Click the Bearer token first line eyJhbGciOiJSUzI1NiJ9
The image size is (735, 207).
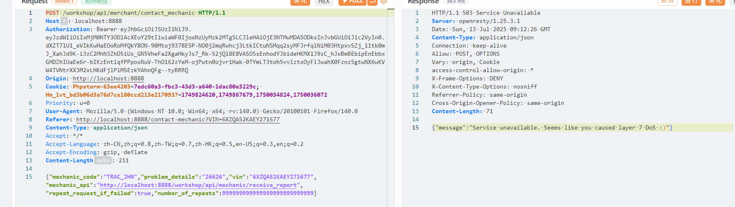pos(156,29)
